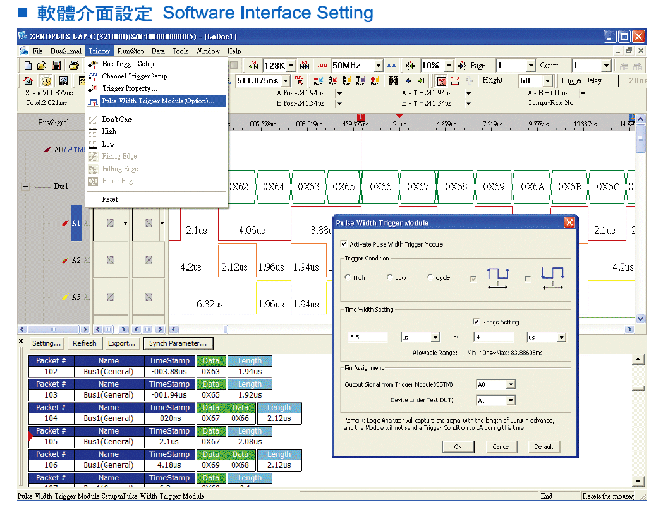656x512 pixels.
Task: Save with the floppy disk icon
Action: coord(56,65)
